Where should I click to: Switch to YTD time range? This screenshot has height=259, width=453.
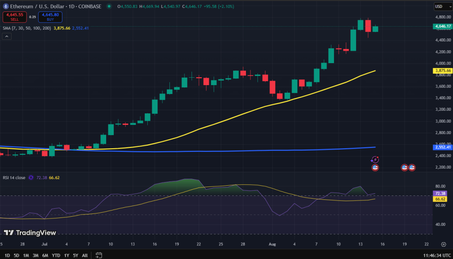(x=56, y=255)
